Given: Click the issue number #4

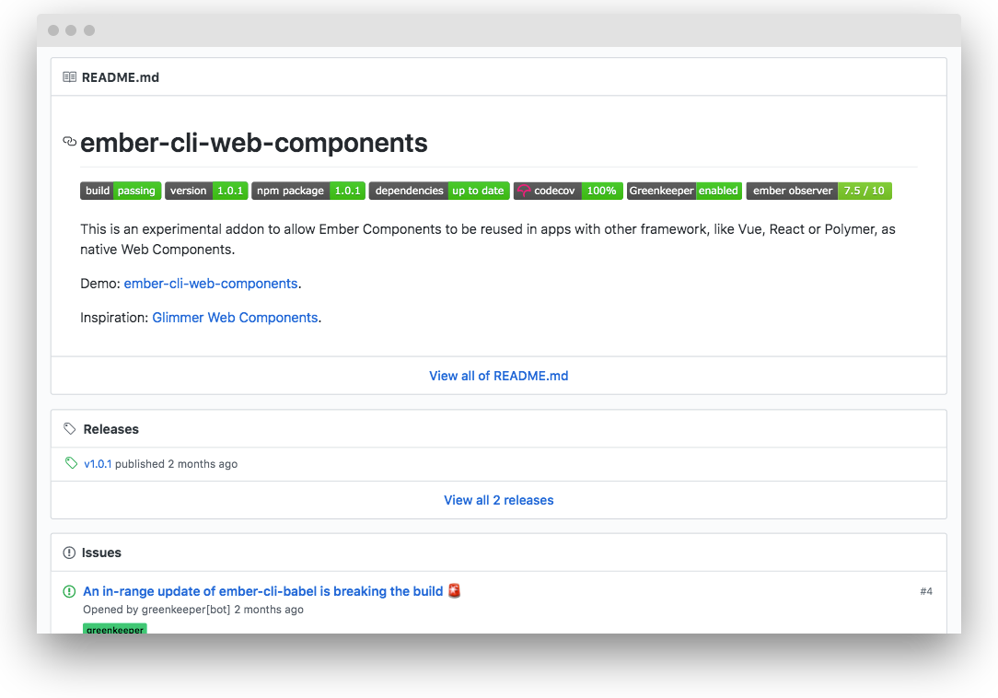Looking at the screenshot, I should 926,591.
